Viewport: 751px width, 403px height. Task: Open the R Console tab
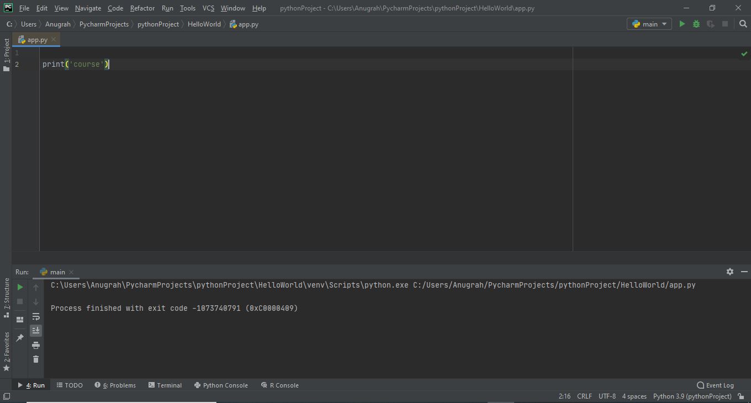[279, 385]
